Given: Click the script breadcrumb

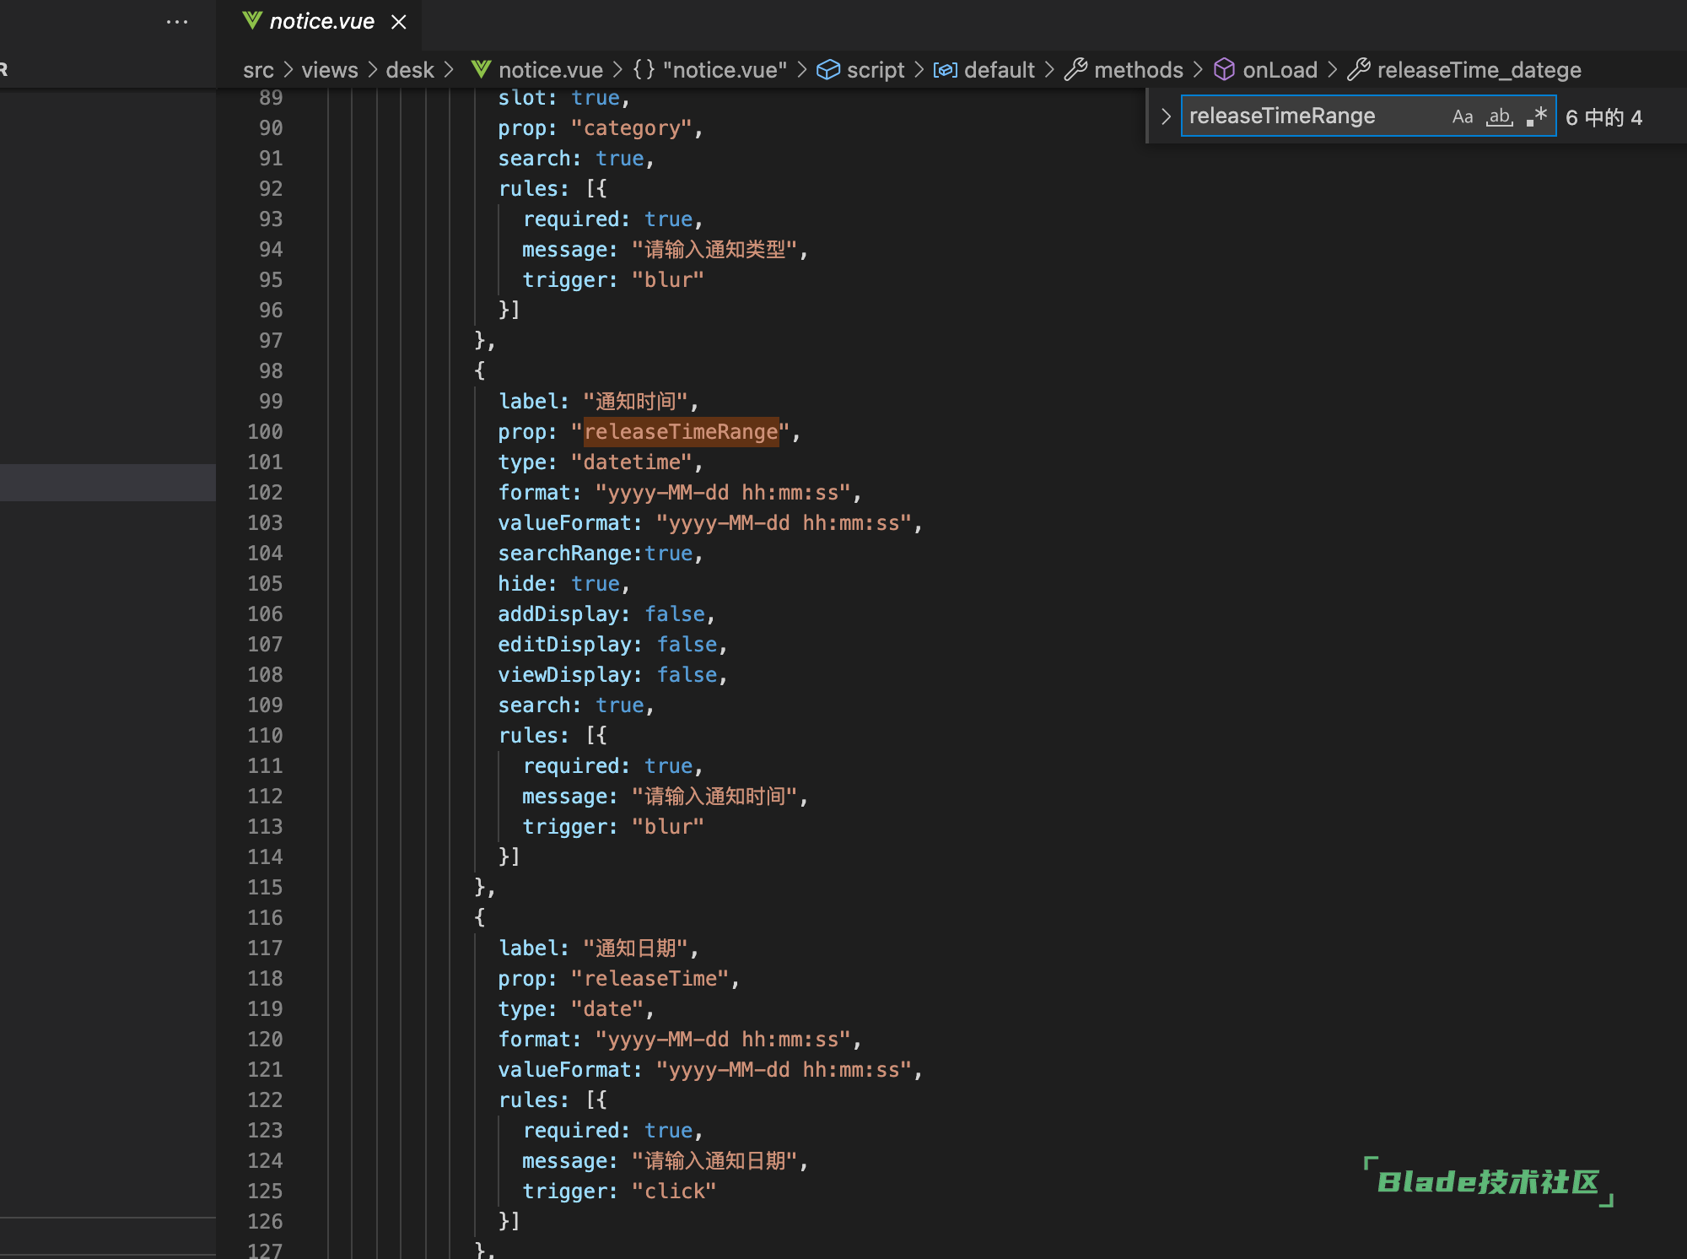Looking at the screenshot, I should tap(875, 70).
